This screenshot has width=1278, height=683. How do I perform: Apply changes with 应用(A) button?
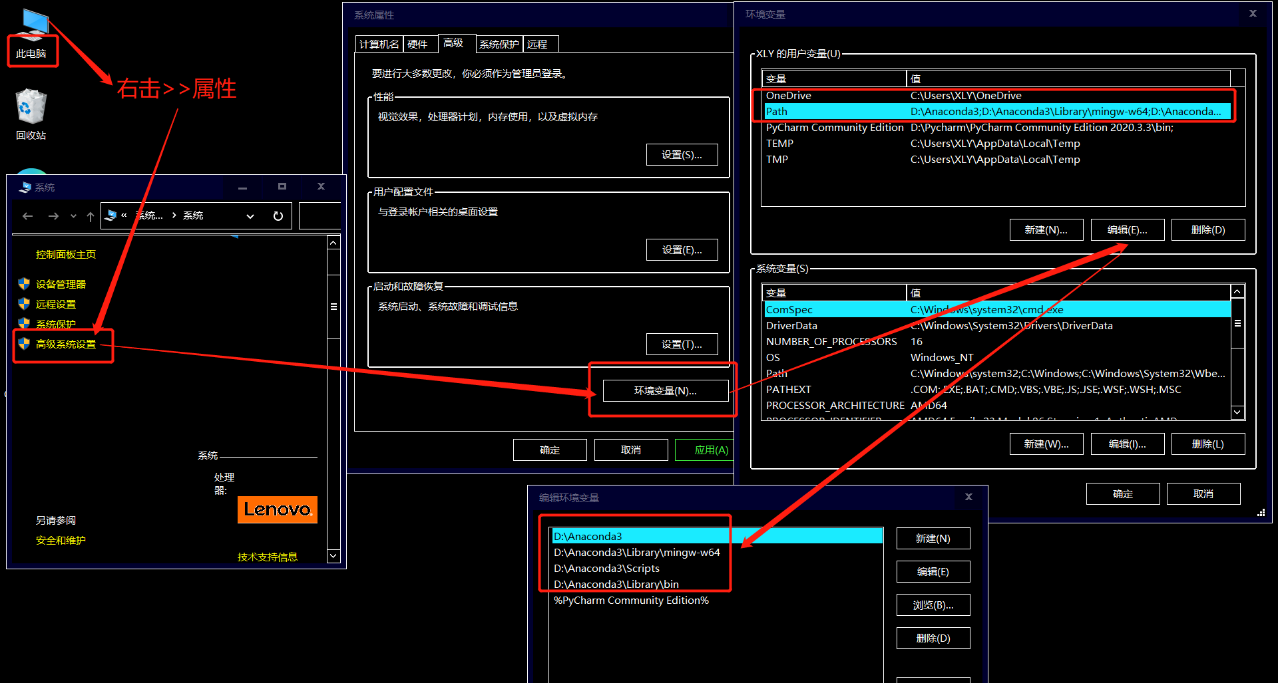tap(706, 450)
